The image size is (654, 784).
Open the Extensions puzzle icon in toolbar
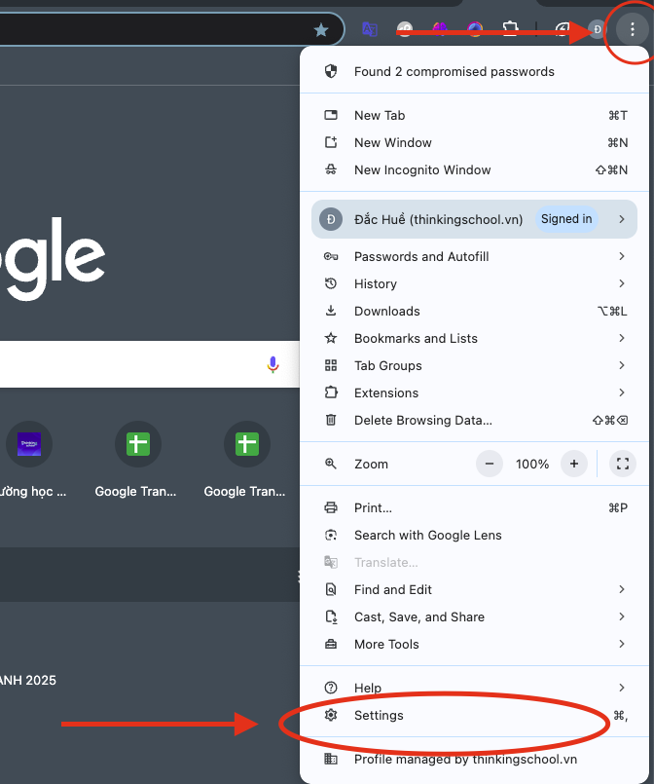(x=508, y=30)
